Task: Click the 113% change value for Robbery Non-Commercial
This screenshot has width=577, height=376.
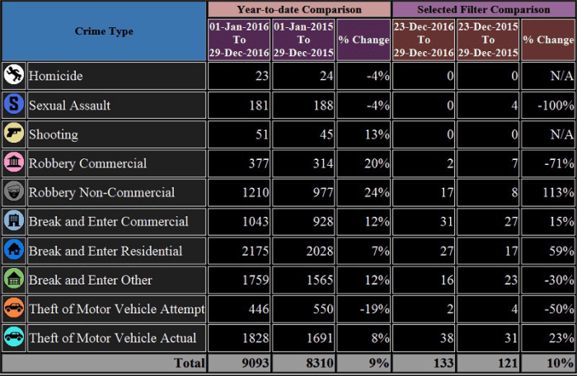Action: pyautogui.click(x=549, y=192)
